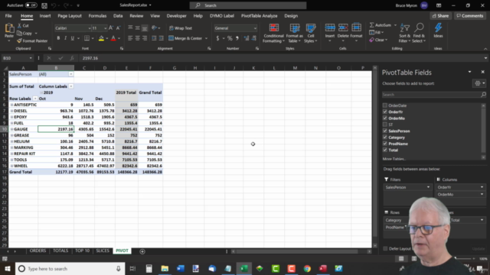The width and height of the screenshot is (490, 275).
Task: Toggle Defer Layout Update checkbox
Action: coord(385,248)
